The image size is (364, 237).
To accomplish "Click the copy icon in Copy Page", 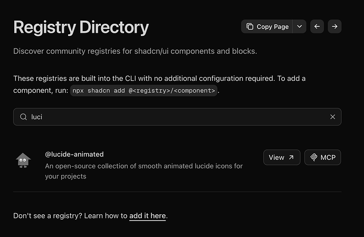I will point(250,26).
